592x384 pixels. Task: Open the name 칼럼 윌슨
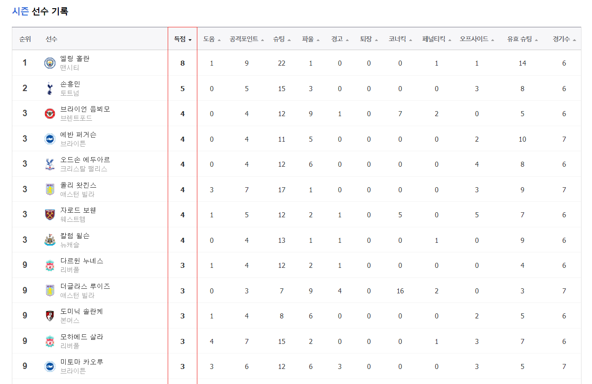tap(75, 236)
